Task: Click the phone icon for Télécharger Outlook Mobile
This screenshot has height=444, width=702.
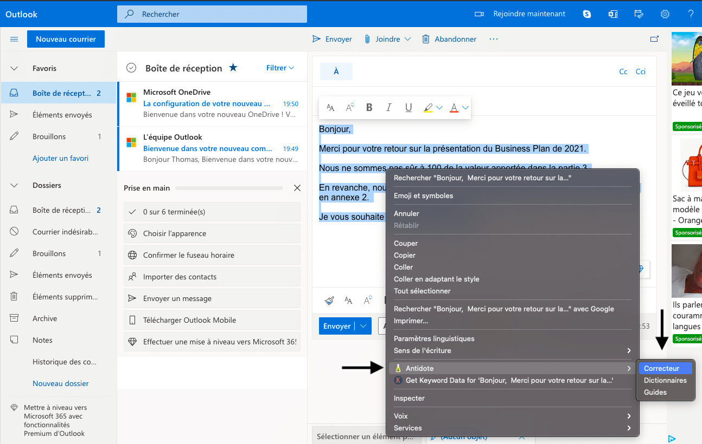Action: click(x=132, y=320)
